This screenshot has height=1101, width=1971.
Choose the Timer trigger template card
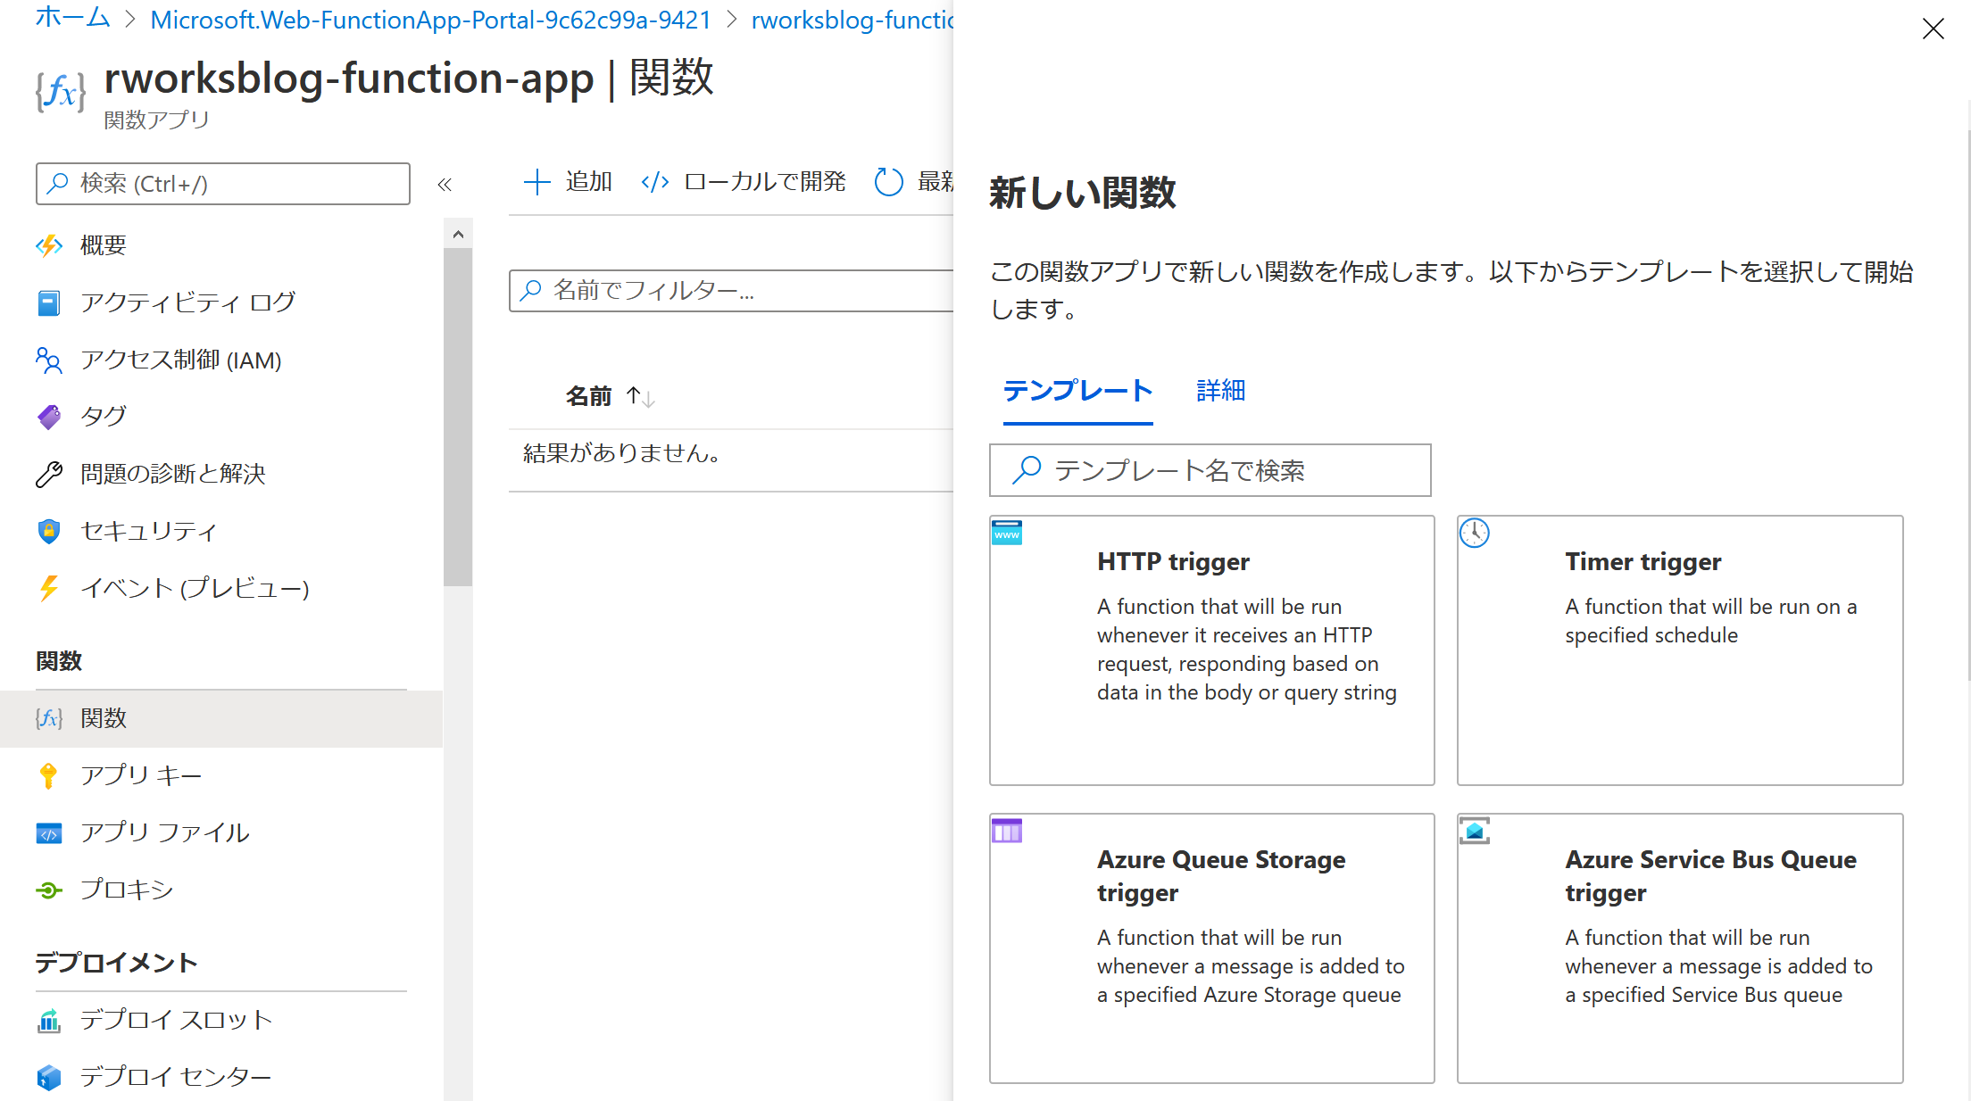1679,650
